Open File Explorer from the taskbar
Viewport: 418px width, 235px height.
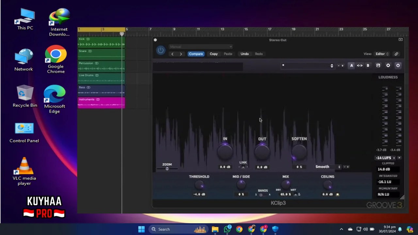(215, 229)
